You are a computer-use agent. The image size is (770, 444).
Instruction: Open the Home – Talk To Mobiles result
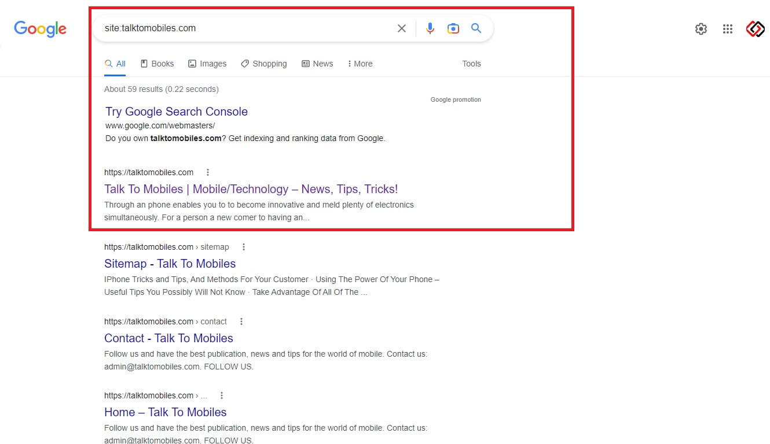coord(166,412)
